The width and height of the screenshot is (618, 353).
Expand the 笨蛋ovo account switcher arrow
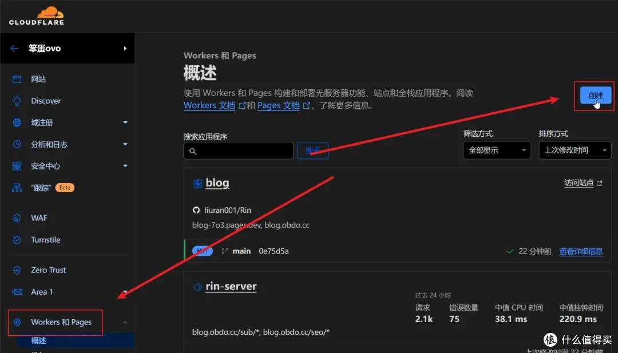[x=125, y=49]
